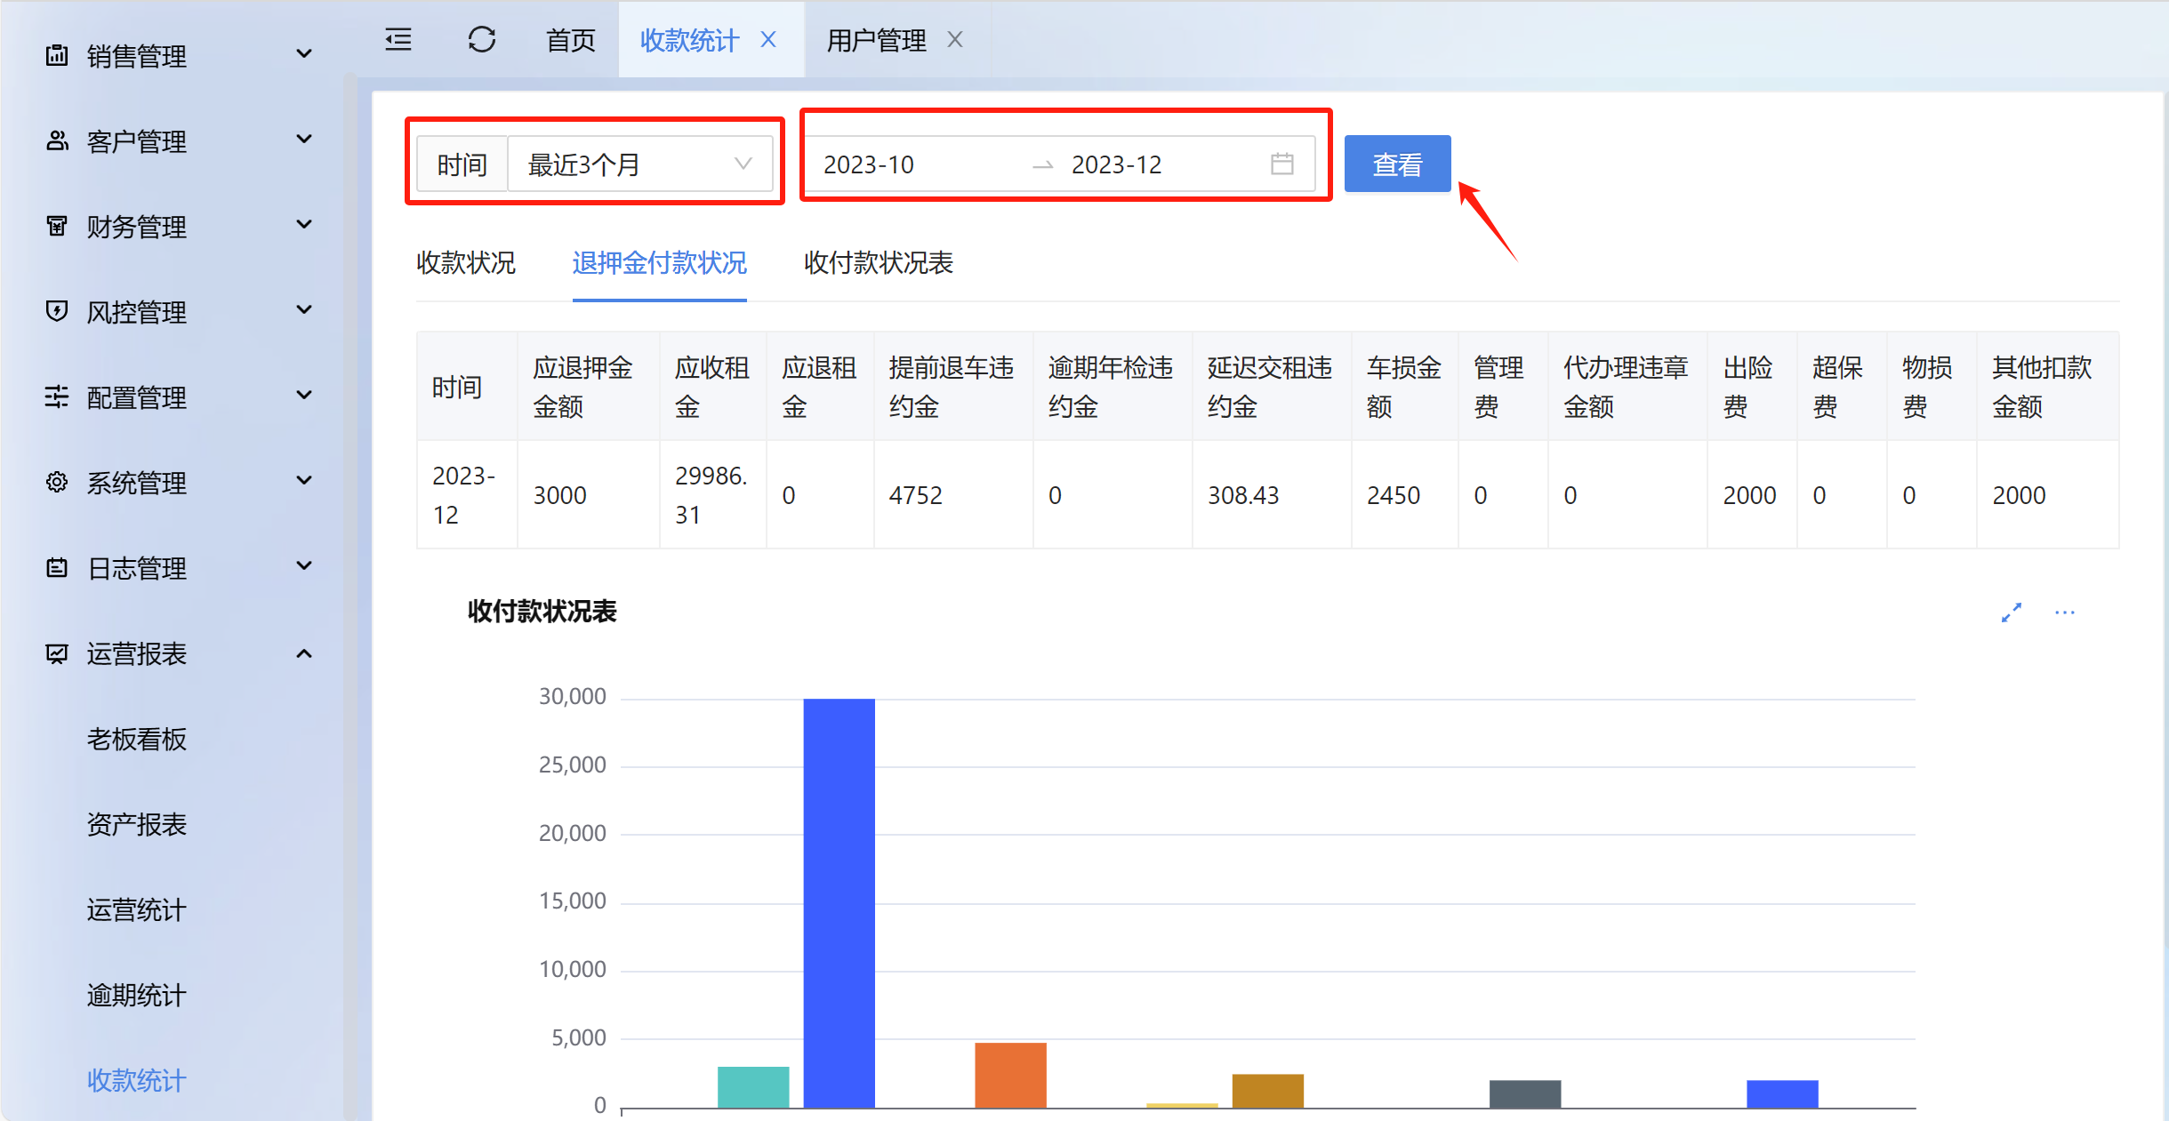Collapse the 运营报表 menu

click(303, 653)
